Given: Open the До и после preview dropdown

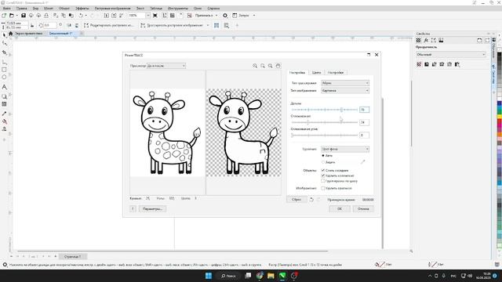Looking at the screenshot, I should pos(166,66).
